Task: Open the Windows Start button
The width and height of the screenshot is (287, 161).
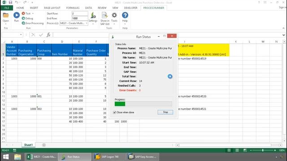Action: pos(6,157)
